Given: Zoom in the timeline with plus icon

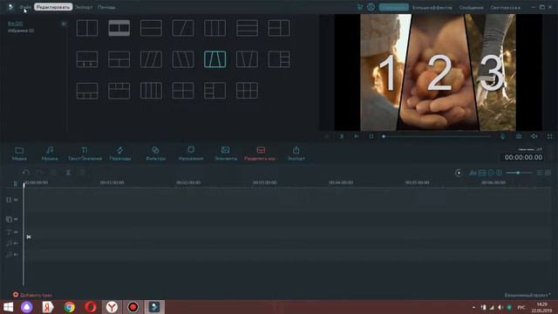Looking at the screenshot, I should tap(499, 173).
